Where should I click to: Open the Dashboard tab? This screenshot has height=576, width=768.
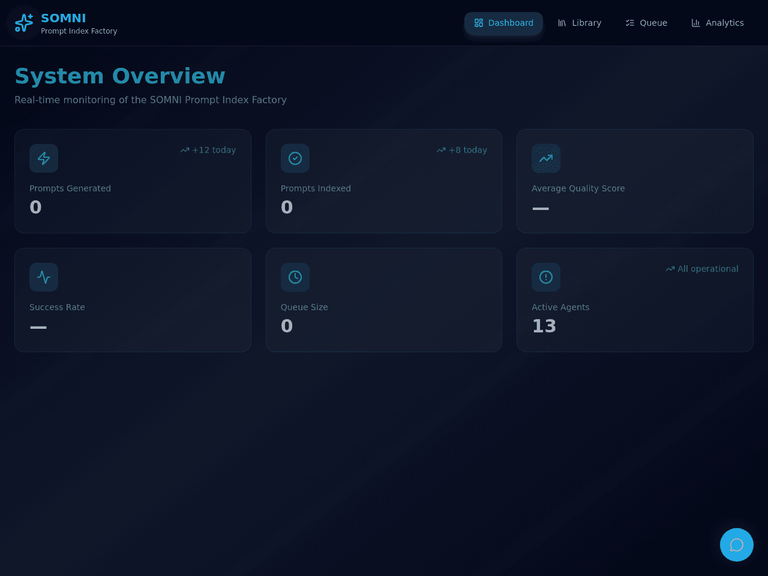pos(503,23)
